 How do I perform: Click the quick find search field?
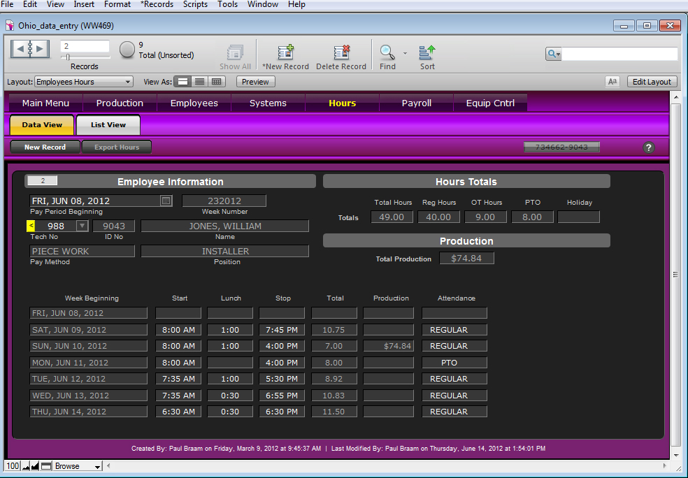click(x=619, y=54)
